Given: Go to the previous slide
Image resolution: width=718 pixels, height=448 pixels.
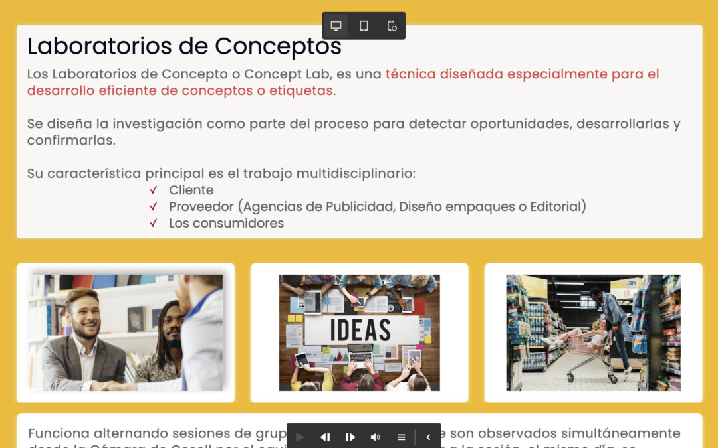Looking at the screenshot, I should pos(325,437).
